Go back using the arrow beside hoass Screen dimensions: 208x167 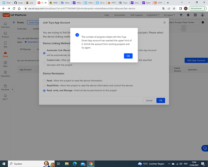(x=14, y=22)
